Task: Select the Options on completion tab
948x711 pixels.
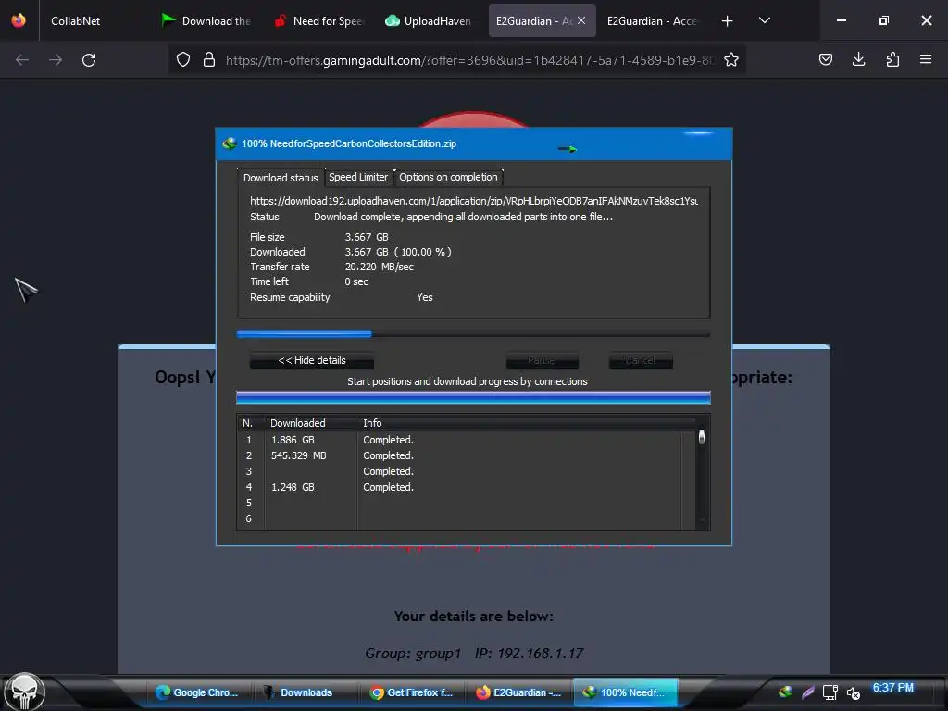Action: pyautogui.click(x=448, y=177)
